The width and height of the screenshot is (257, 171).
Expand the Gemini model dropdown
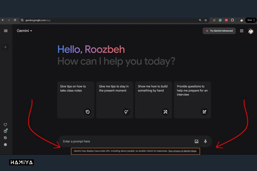pyautogui.click(x=24, y=31)
